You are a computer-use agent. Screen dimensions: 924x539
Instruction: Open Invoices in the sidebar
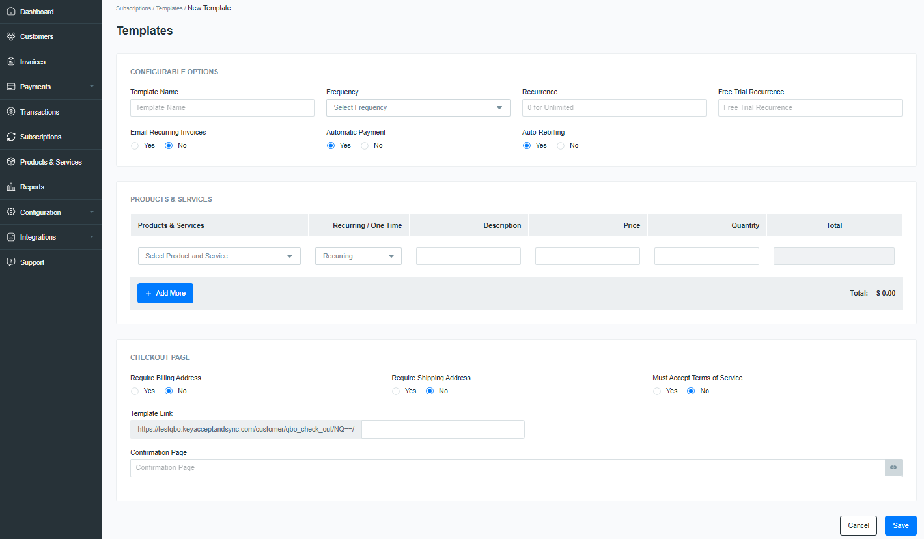pos(51,62)
